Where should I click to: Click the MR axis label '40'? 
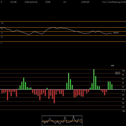point(123,83)
